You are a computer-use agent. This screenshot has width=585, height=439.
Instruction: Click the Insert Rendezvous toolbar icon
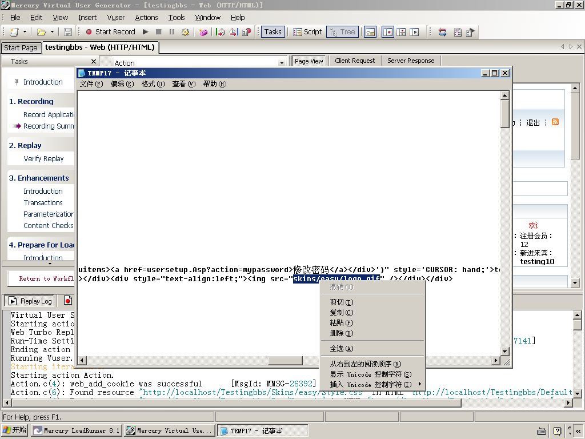tap(247, 32)
